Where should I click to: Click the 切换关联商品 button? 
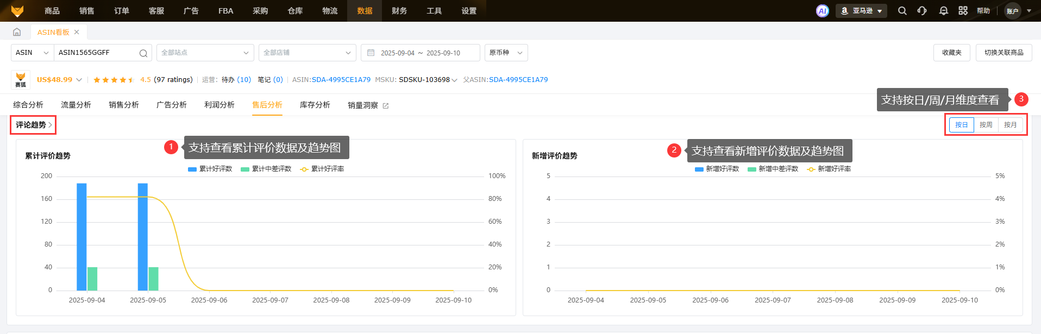pyautogui.click(x=1004, y=53)
